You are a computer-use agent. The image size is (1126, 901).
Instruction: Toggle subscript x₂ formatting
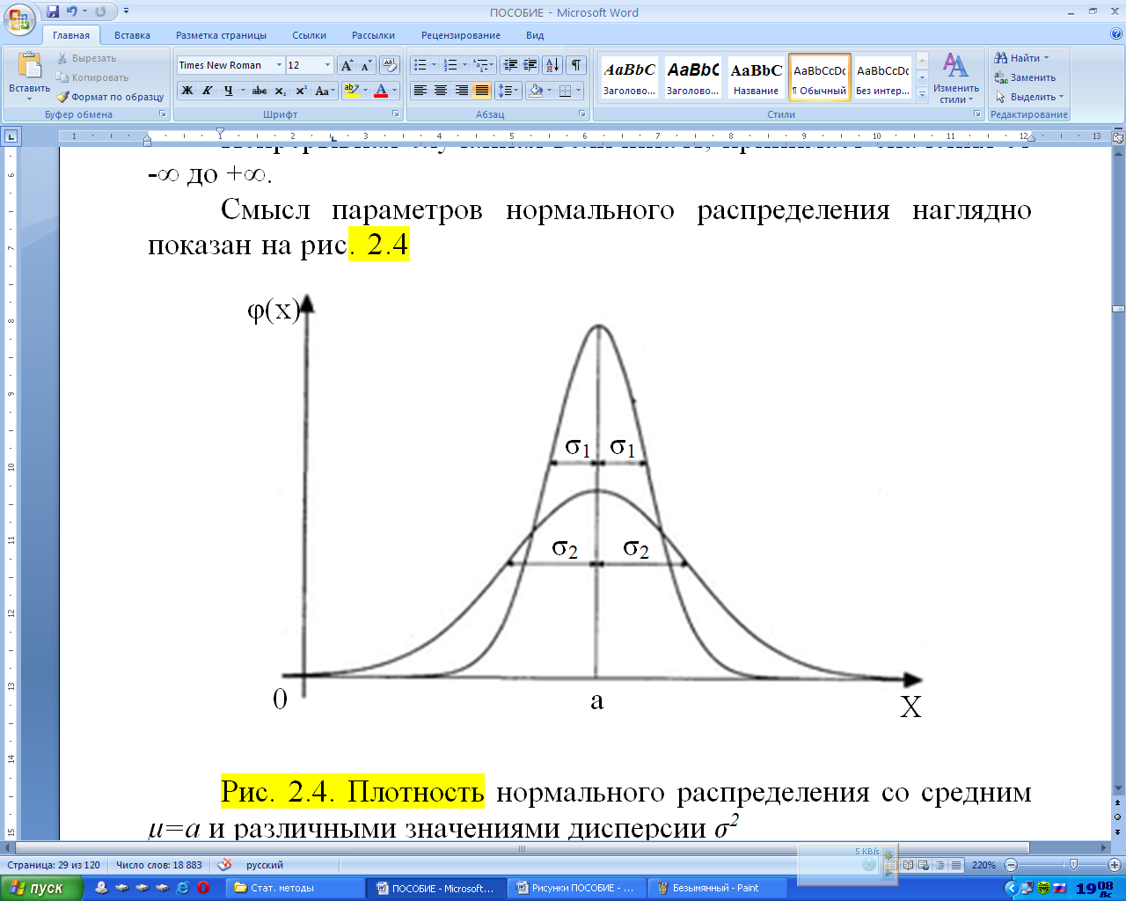pos(280,90)
